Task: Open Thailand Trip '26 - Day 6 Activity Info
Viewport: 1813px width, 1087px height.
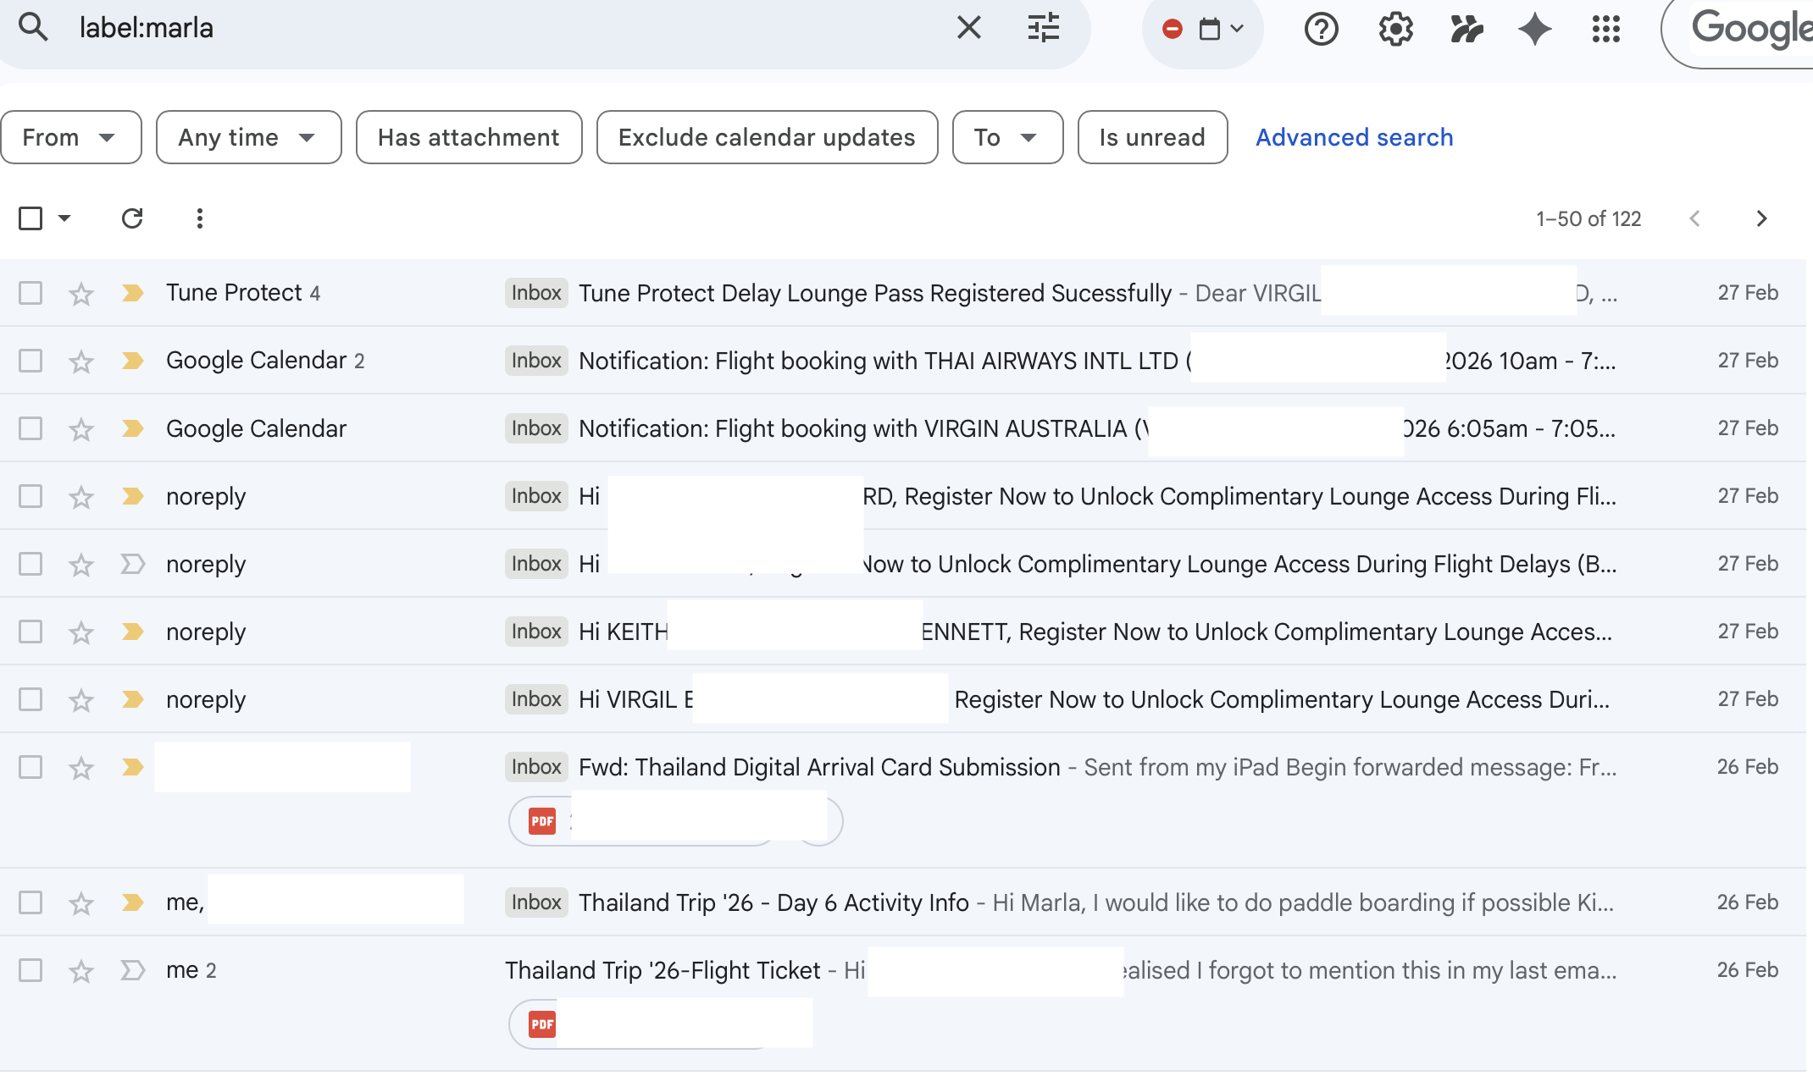Action: [903, 902]
